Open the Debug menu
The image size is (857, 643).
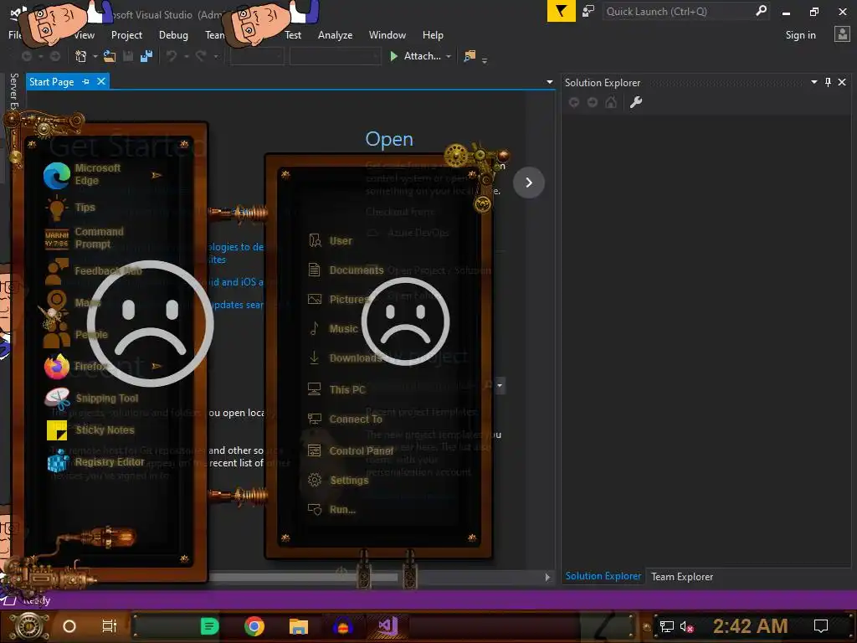[173, 35]
